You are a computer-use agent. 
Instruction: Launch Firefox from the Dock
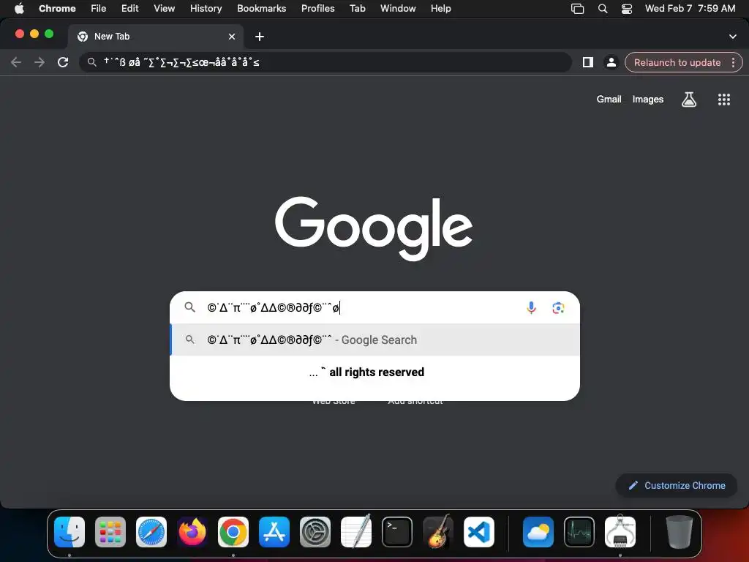pos(192,532)
